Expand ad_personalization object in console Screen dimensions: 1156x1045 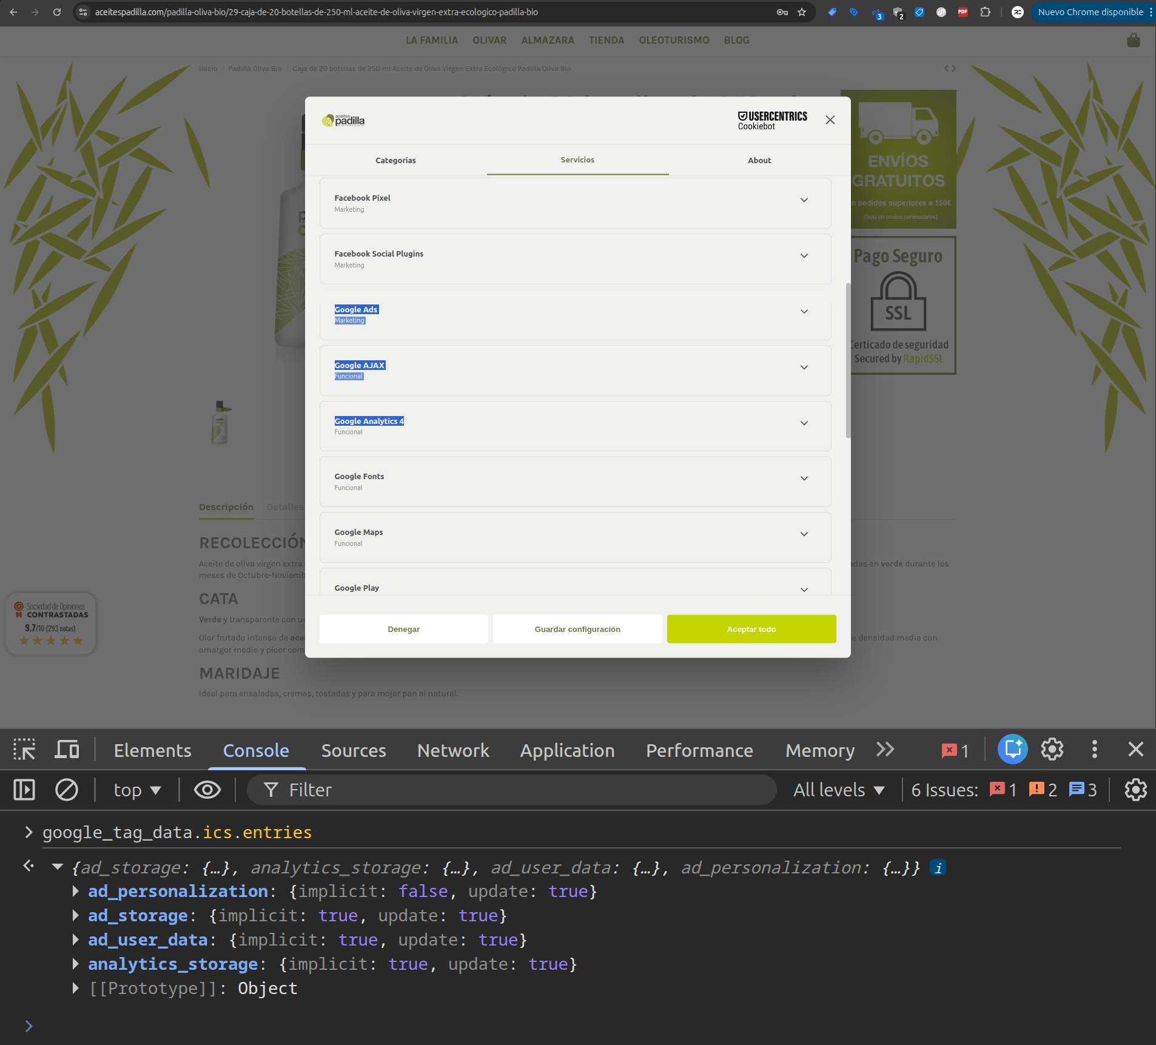click(76, 891)
